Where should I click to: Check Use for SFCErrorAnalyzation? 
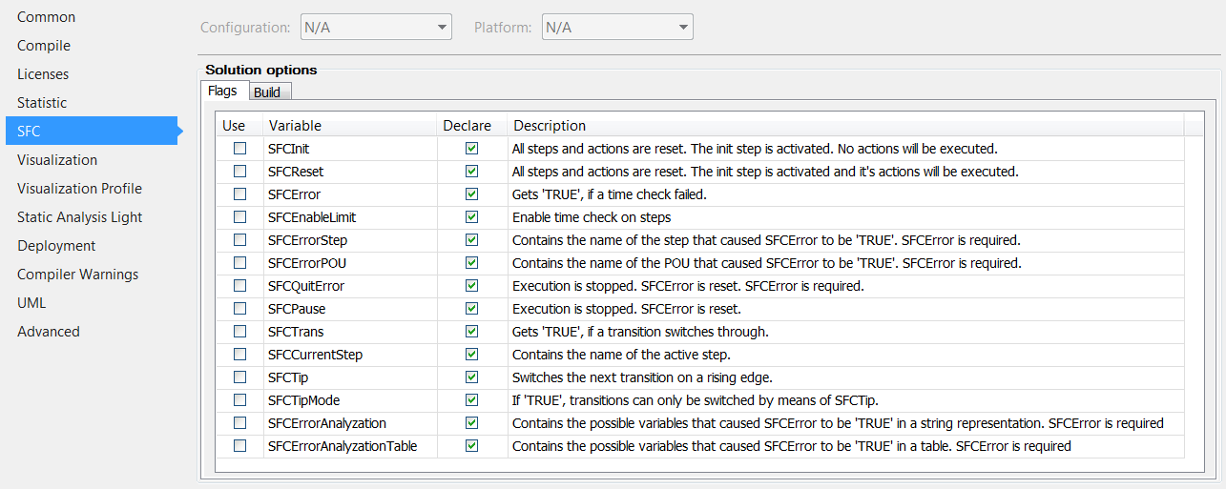239,423
